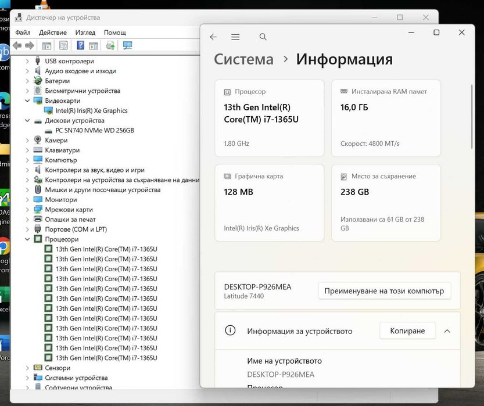Click Система breadcrumb link

244,59
